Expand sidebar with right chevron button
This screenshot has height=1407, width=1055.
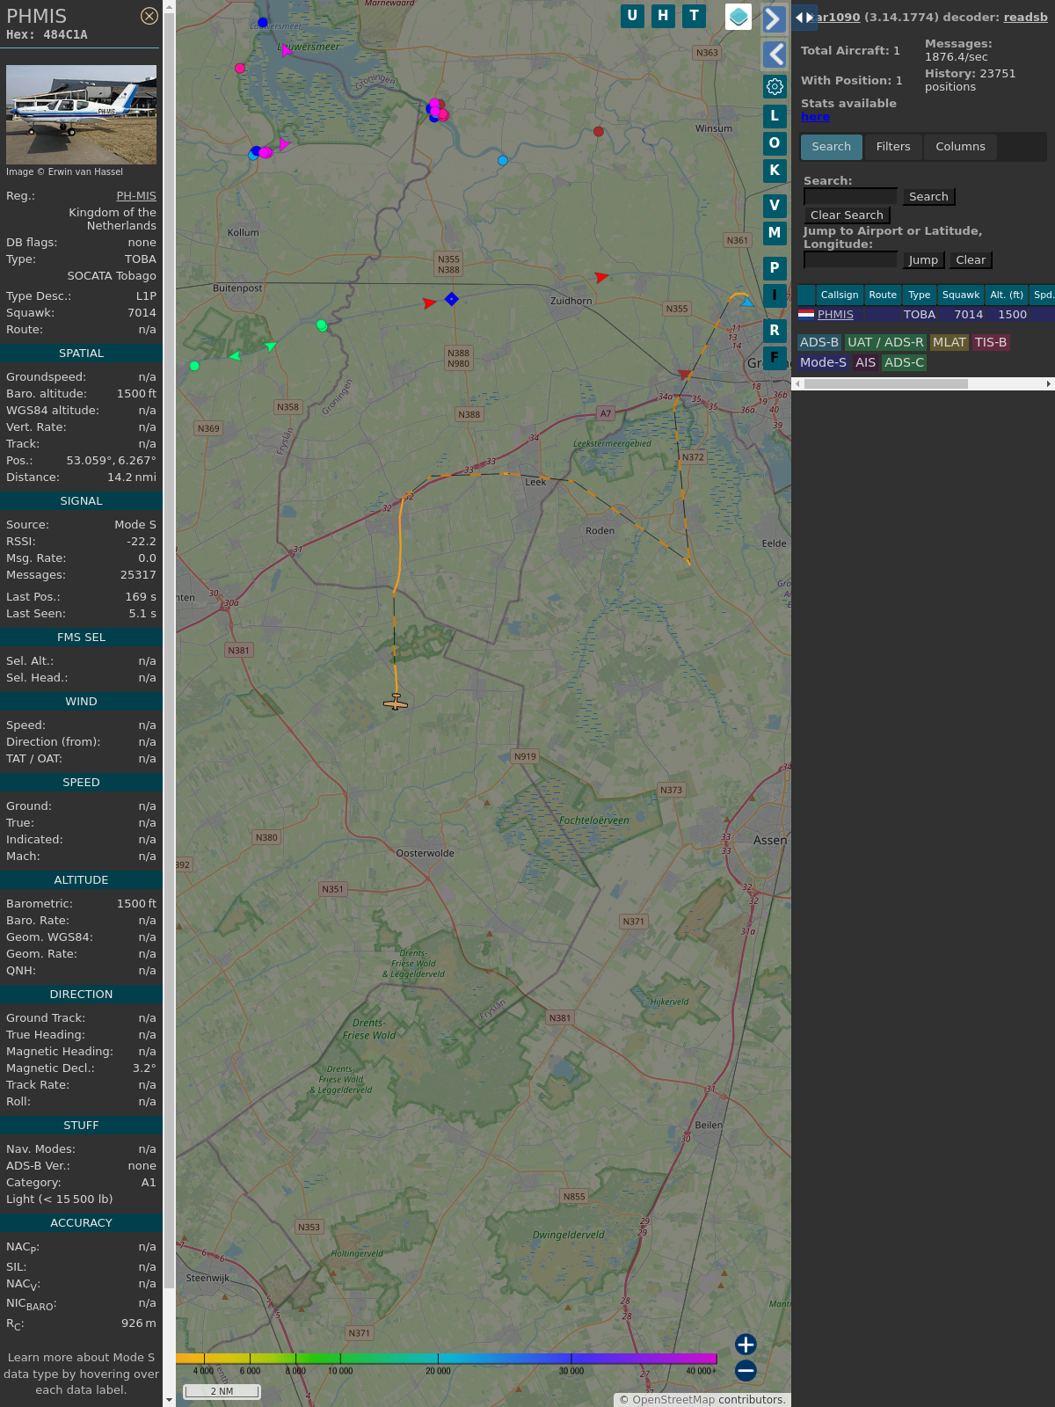[775, 19]
